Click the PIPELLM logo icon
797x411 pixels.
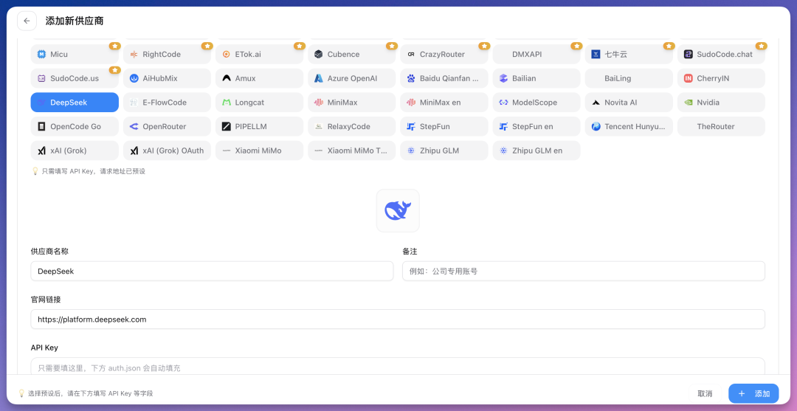click(227, 126)
